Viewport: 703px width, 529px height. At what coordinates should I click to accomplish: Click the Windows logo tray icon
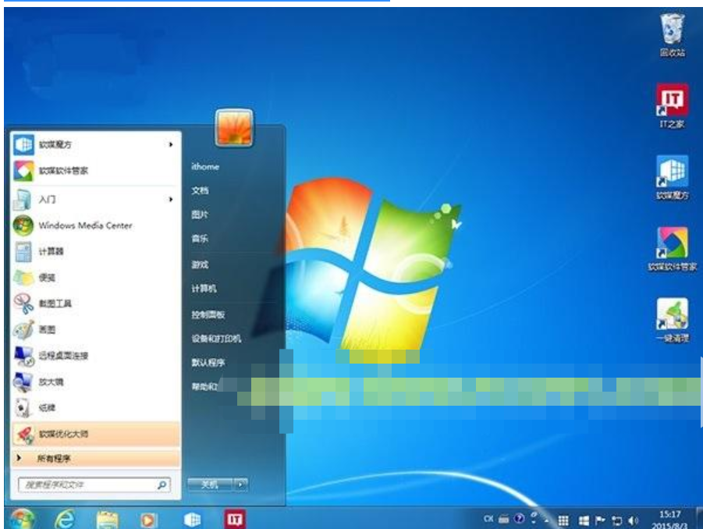pyautogui.click(x=584, y=520)
